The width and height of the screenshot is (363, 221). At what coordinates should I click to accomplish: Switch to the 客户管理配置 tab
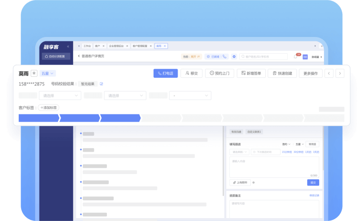(140, 46)
